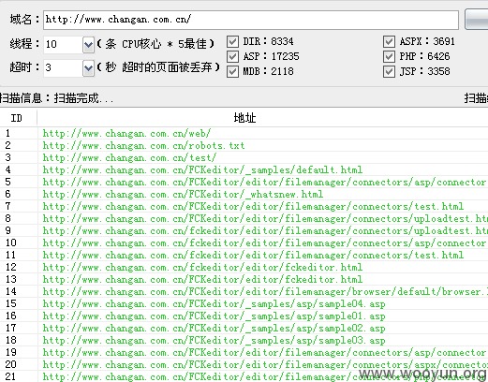Click the ID column header
This screenshot has height=382, width=488.
click(x=19, y=118)
